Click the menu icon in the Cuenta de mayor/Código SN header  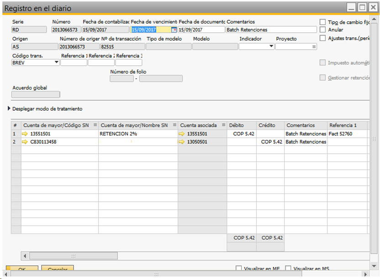click(94, 125)
